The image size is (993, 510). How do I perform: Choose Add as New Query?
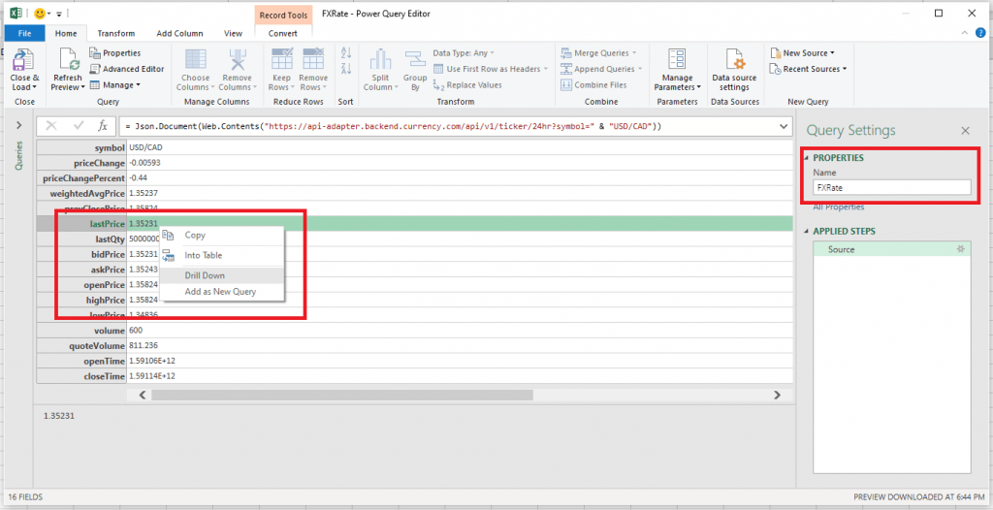tap(222, 292)
